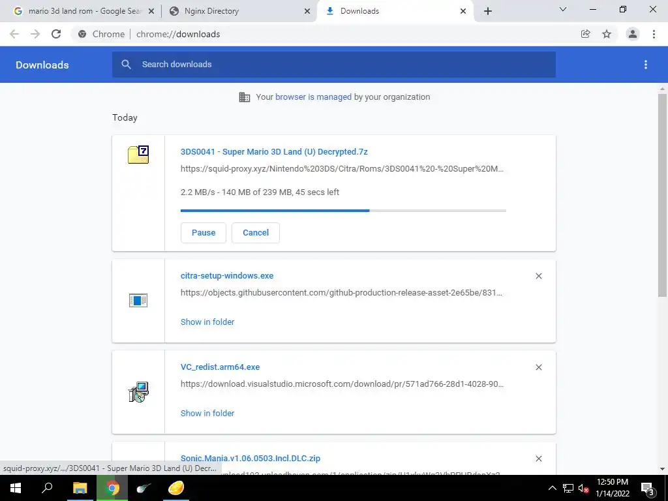The width and height of the screenshot is (668, 501).
Task: Click the muted volume tray icon
Action: pos(584,488)
